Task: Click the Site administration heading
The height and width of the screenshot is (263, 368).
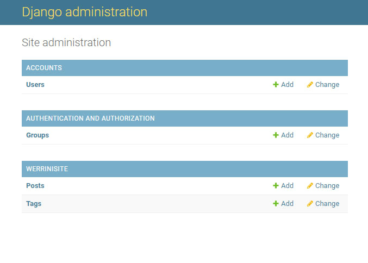Action: pyautogui.click(x=66, y=42)
